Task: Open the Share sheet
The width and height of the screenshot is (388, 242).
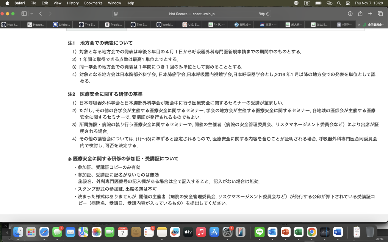Action: tap(360, 14)
